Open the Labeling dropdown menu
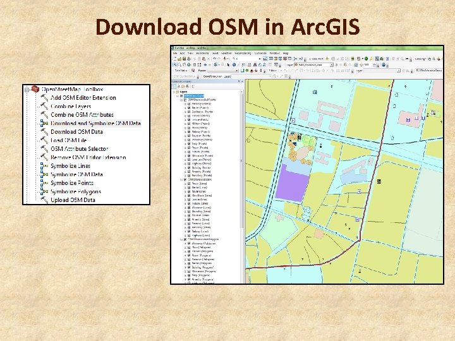Screen dimensions: 455x341 point(420,59)
